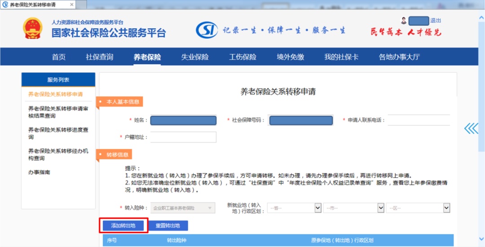485x247 pixels.
Task: Click the 添加转出地 button
Action: click(x=123, y=226)
